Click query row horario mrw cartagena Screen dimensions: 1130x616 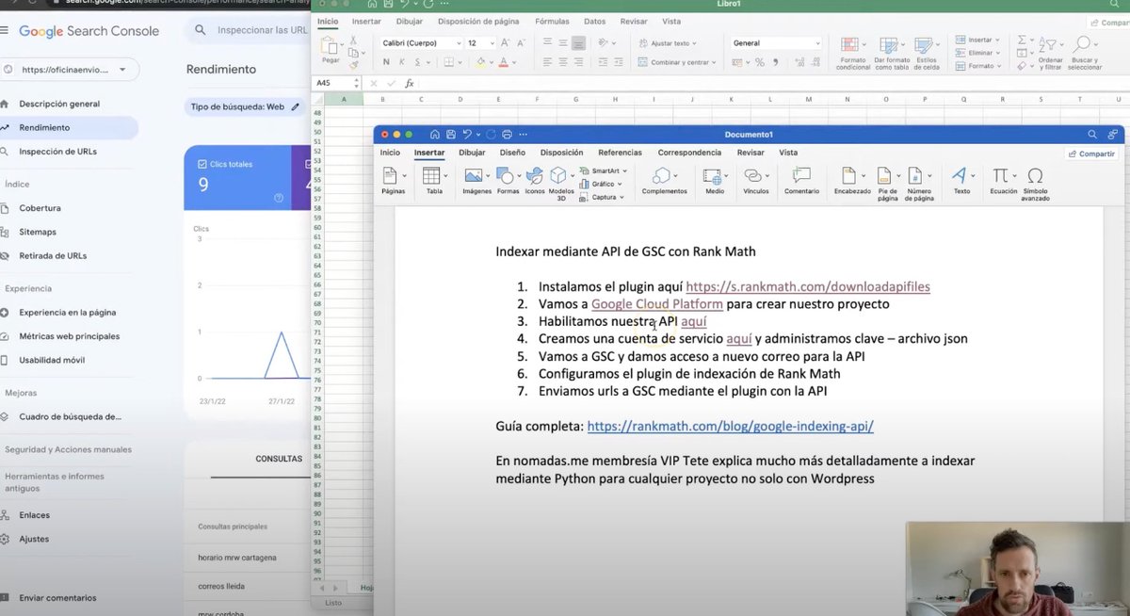[237, 558]
